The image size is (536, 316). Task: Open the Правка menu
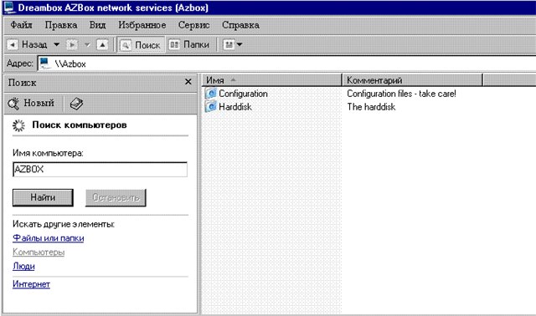[61, 25]
